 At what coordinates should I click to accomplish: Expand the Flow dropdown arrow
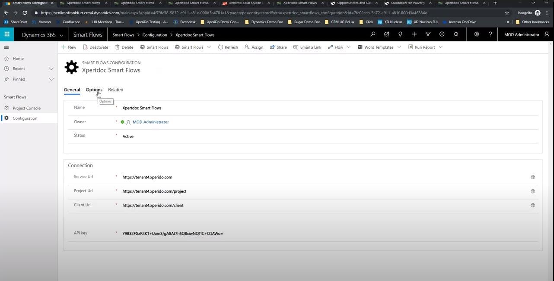[349, 47]
